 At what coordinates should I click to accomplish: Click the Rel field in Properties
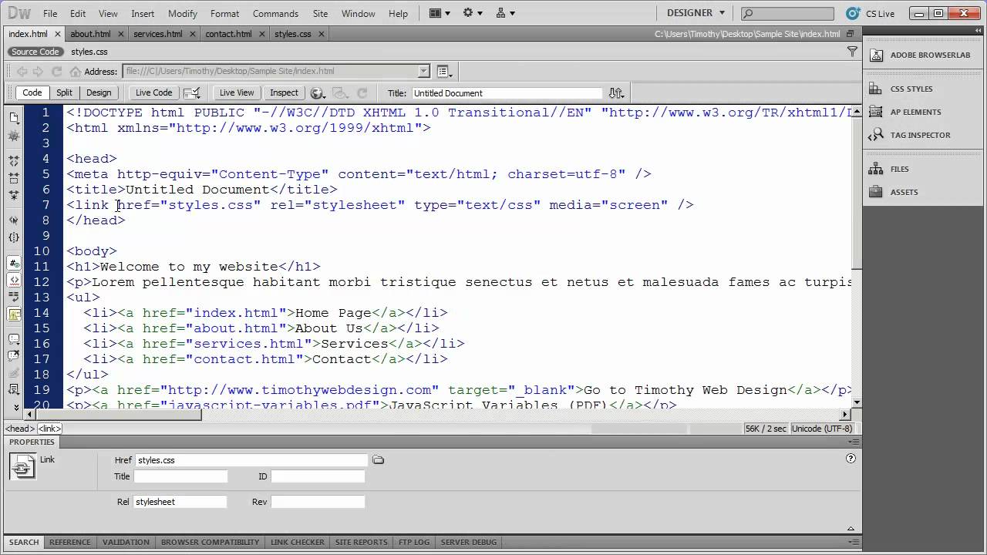[180, 502]
